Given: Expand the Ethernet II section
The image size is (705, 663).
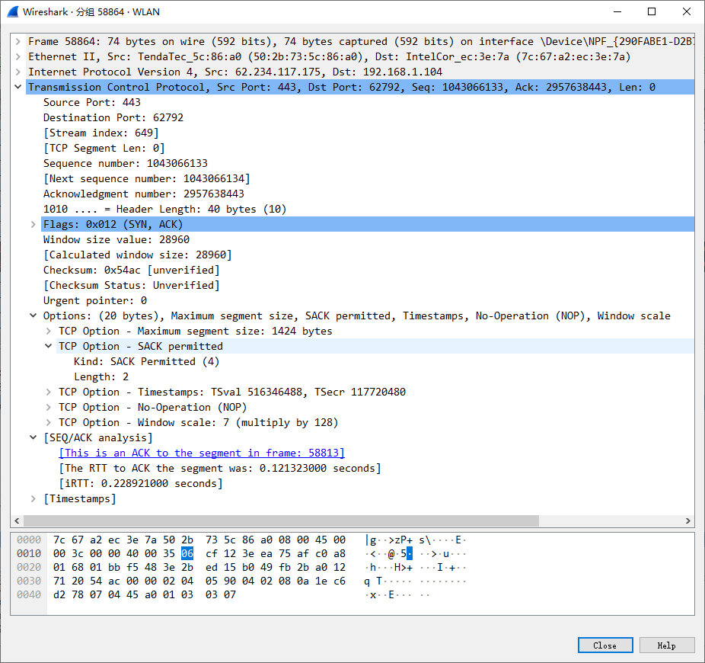Looking at the screenshot, I should [18, 56].
